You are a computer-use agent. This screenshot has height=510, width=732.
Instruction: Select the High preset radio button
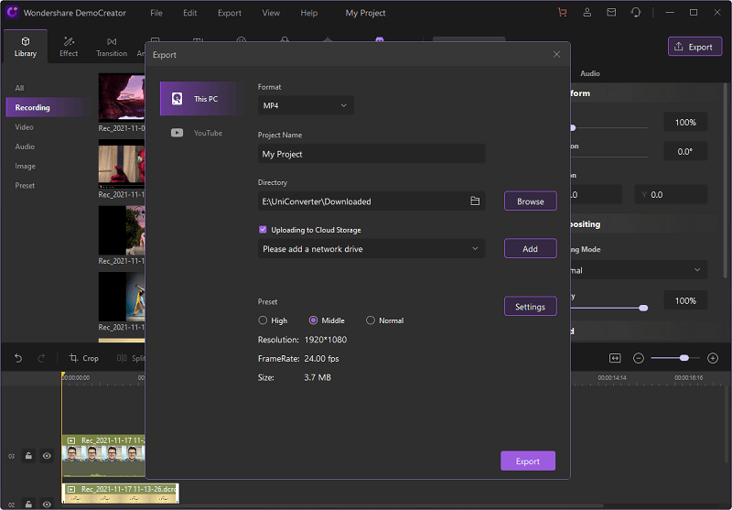[x=263, y=320]
